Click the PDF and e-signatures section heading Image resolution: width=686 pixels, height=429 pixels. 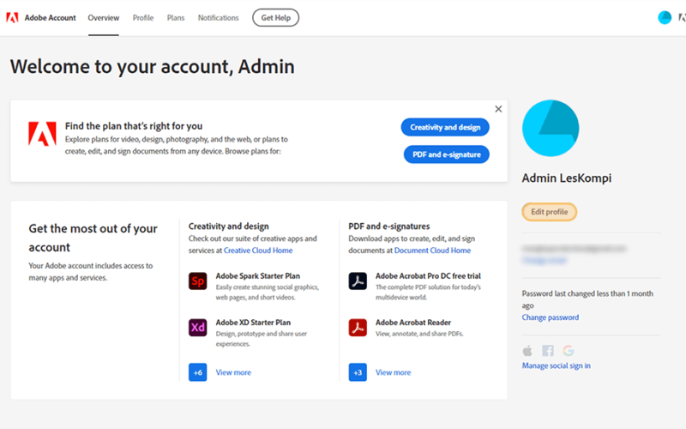tap(389, 227)
